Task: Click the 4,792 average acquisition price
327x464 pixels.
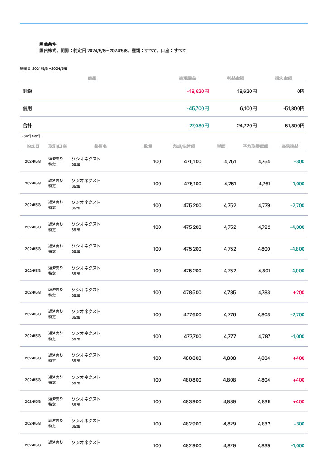Action: [x=264, y=227]
